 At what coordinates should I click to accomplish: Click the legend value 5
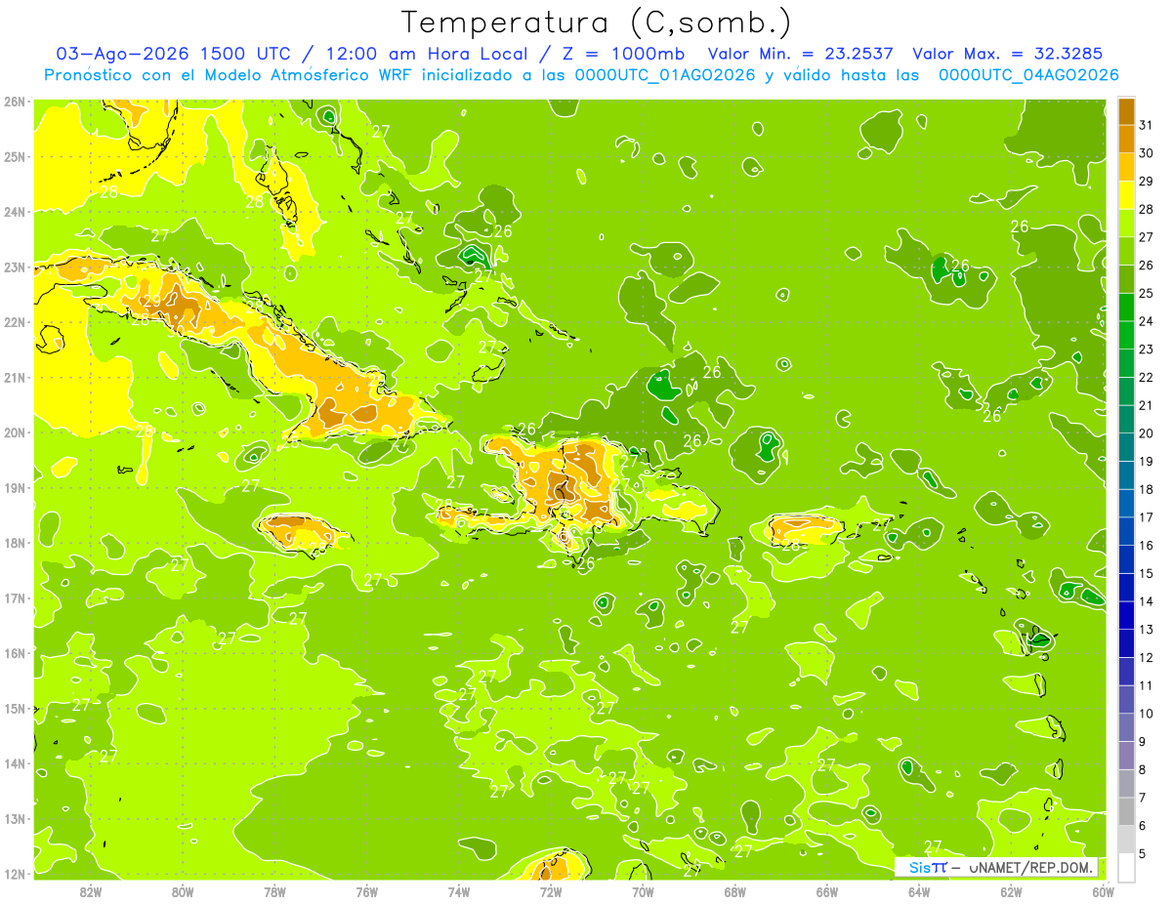(1144, 853)
